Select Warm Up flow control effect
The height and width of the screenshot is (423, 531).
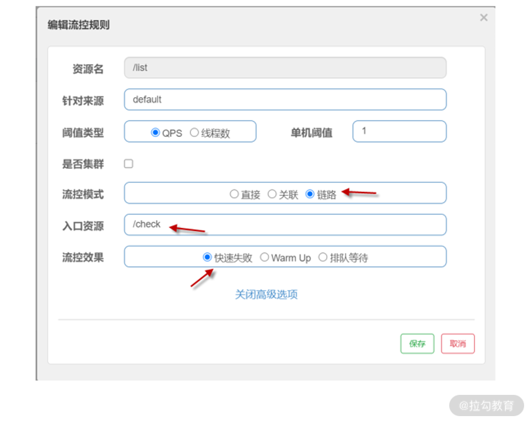(264, 257)
